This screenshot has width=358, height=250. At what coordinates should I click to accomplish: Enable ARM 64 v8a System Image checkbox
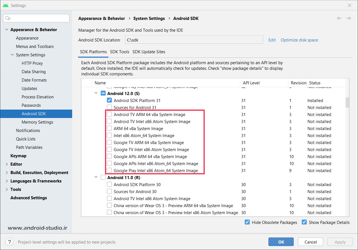point(109,128)
